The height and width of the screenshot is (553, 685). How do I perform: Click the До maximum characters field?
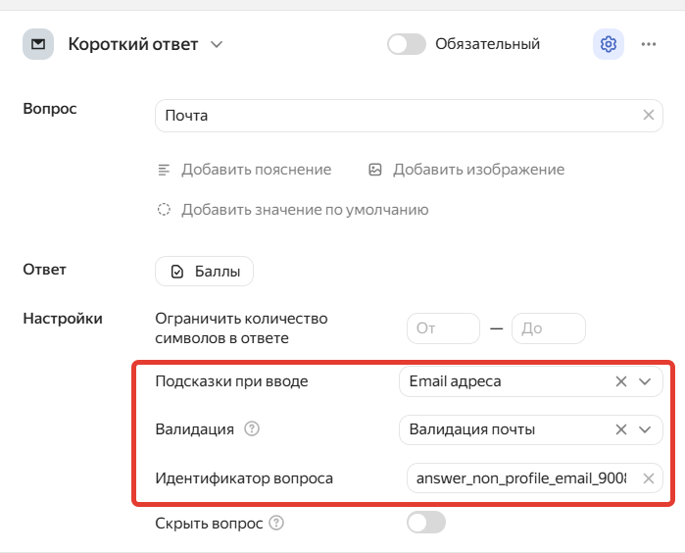548,328
